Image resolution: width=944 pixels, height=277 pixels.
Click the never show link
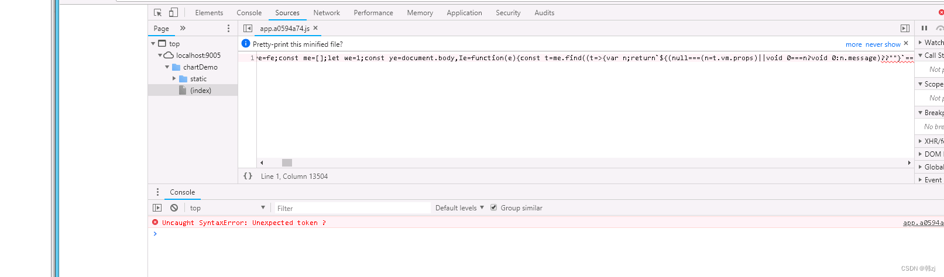click(883, 44)
